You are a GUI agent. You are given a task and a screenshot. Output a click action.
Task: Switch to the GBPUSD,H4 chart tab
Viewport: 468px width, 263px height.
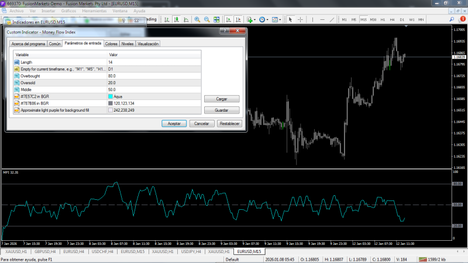pyautogui.click(x=45, y=252)
